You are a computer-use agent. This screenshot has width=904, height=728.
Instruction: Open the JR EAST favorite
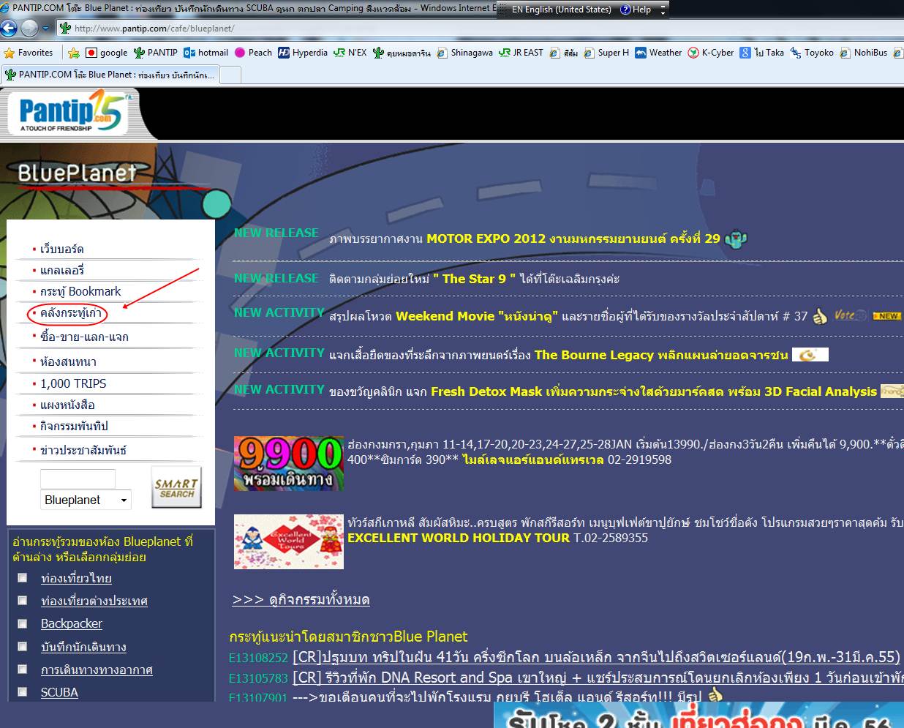coord(521,53)
